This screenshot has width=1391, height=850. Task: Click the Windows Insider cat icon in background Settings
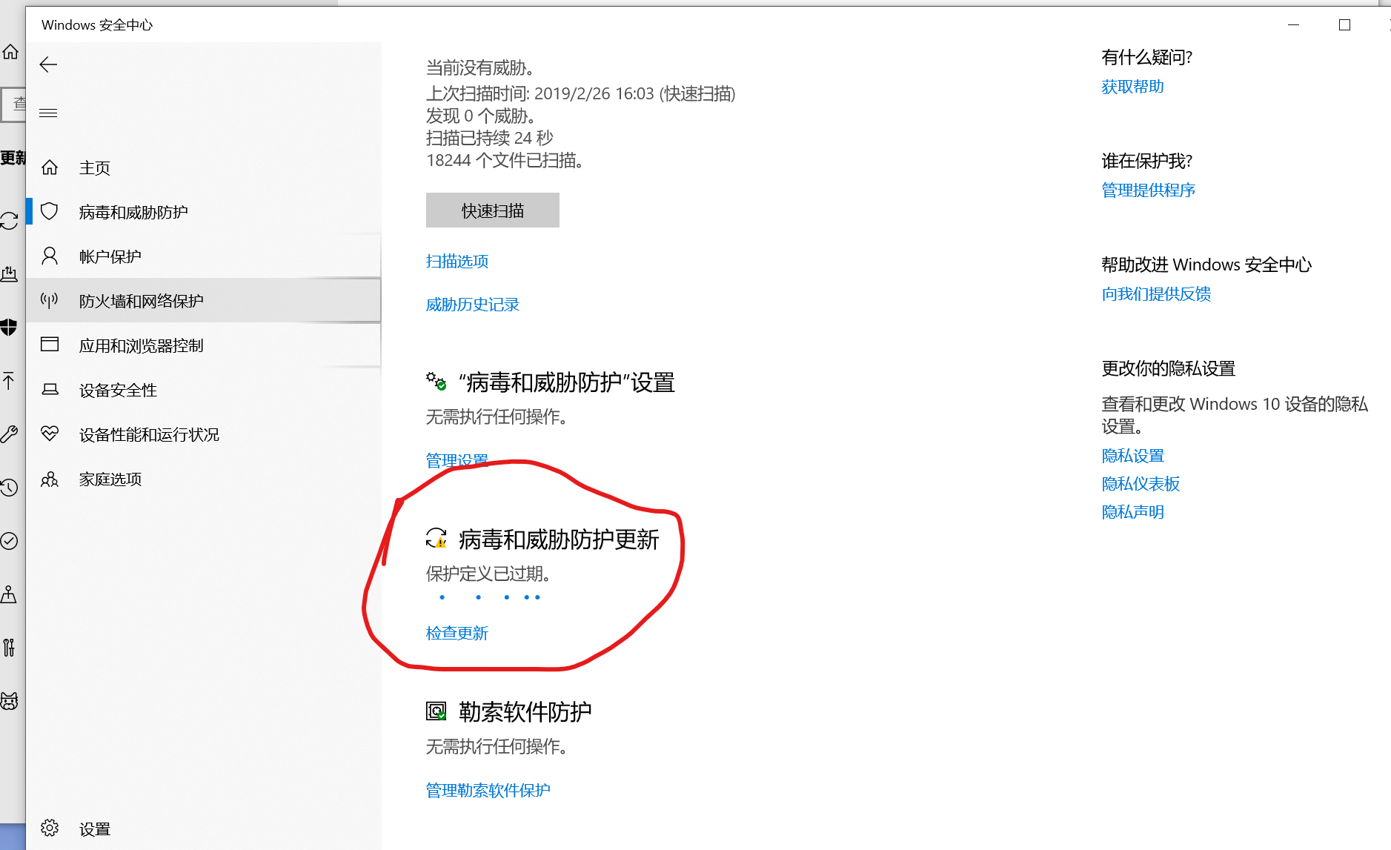tap(9, 701)
